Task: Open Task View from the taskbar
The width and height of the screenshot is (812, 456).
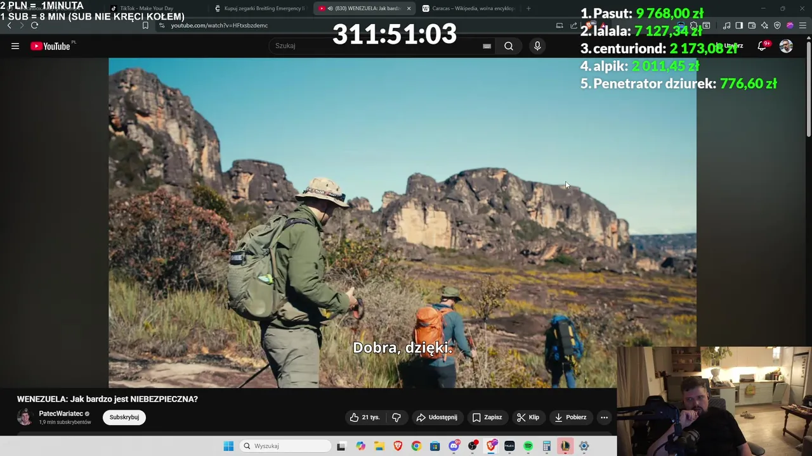Action: (x=341, y=446)
